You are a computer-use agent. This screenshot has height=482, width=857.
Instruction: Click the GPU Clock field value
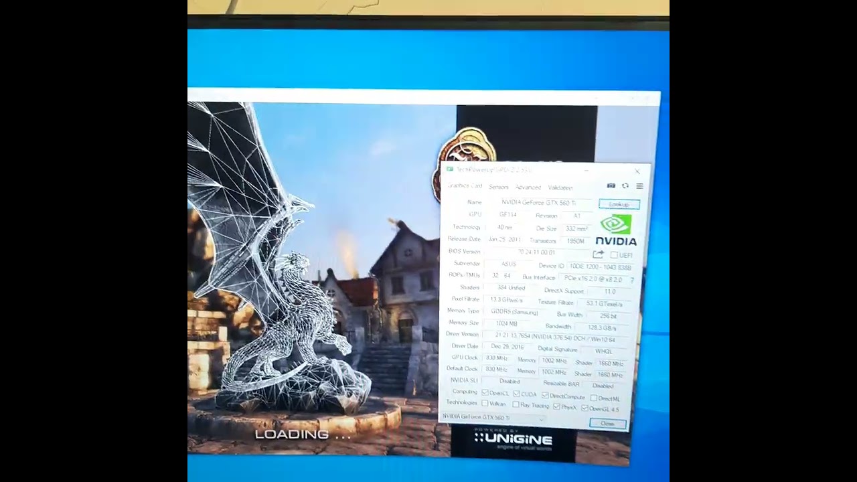click(x=496, y=358)
